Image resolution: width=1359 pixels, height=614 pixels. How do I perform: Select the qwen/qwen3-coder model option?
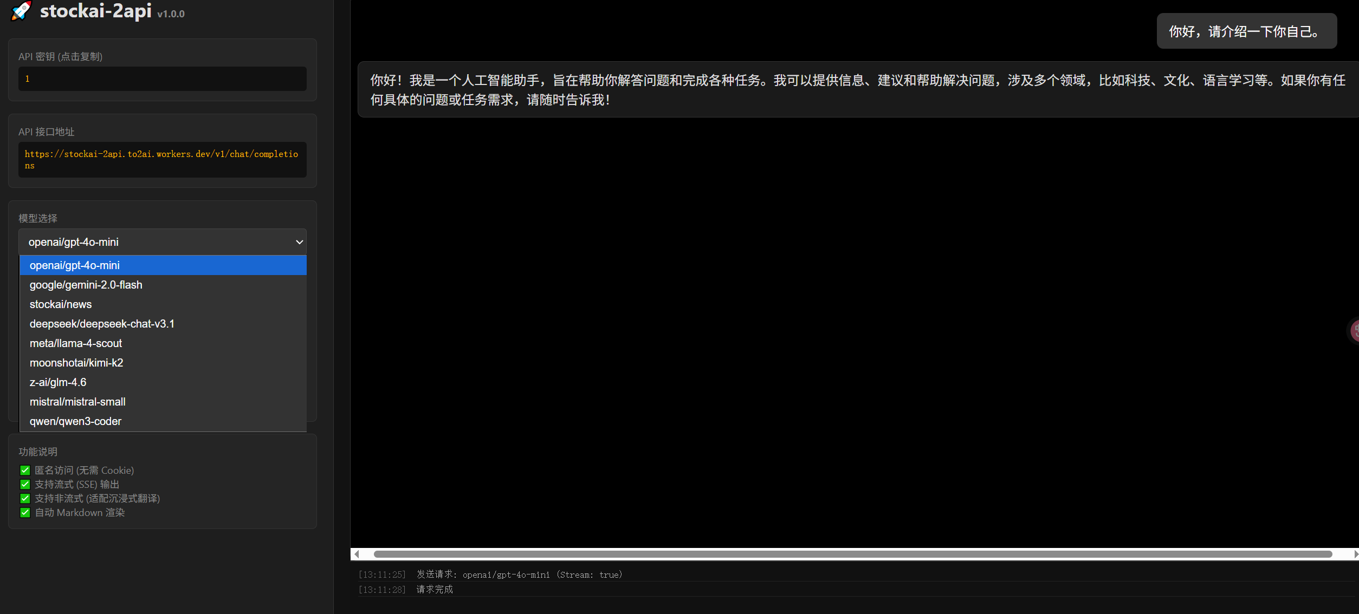pos(75,421)
